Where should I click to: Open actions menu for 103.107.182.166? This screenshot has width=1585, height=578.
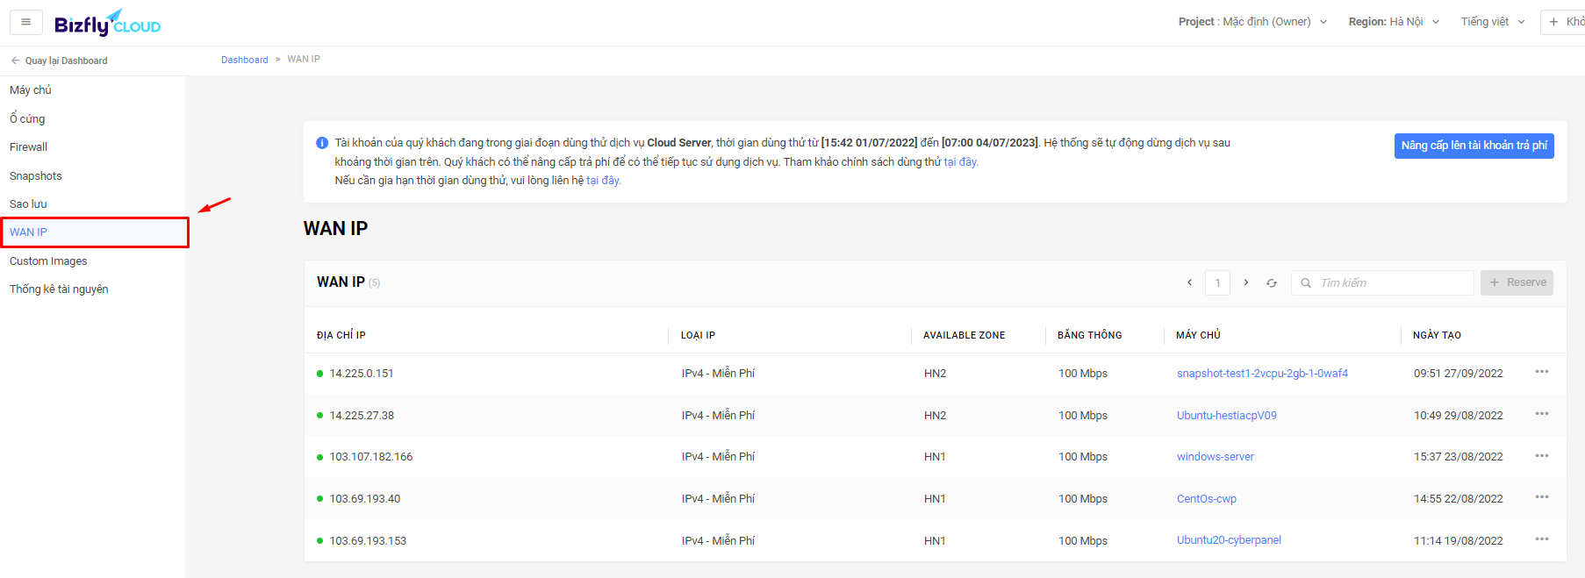point(1542,456)
